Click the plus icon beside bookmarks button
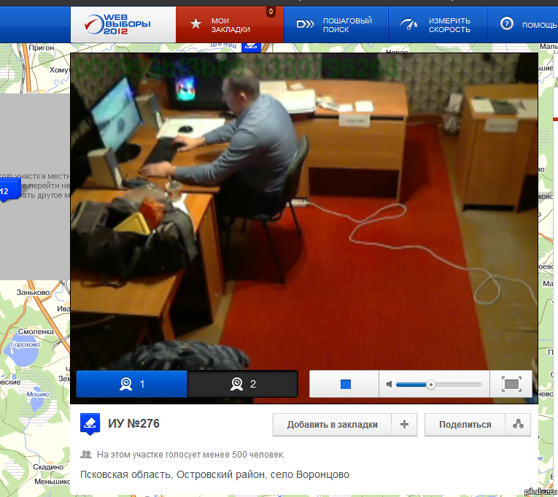The width and height of the screenshot is (558, 497). (404, 425)
